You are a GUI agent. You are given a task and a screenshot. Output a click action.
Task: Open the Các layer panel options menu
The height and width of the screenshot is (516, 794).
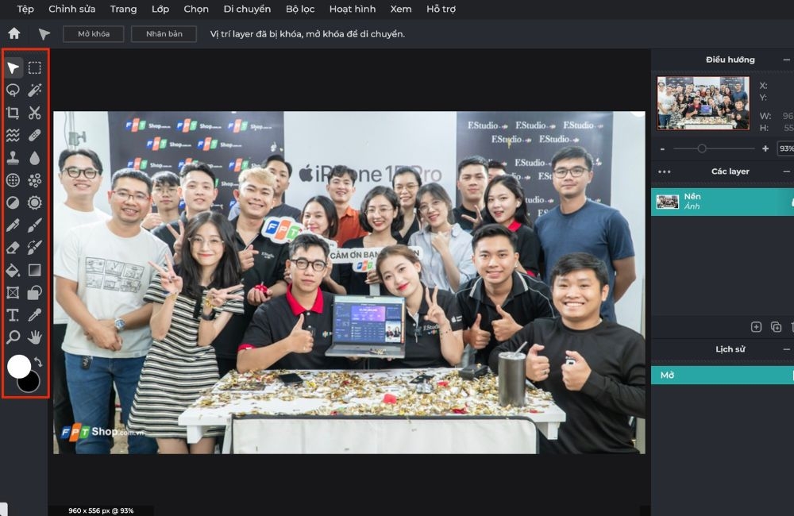pyautogui.click(x=664, y=171)
